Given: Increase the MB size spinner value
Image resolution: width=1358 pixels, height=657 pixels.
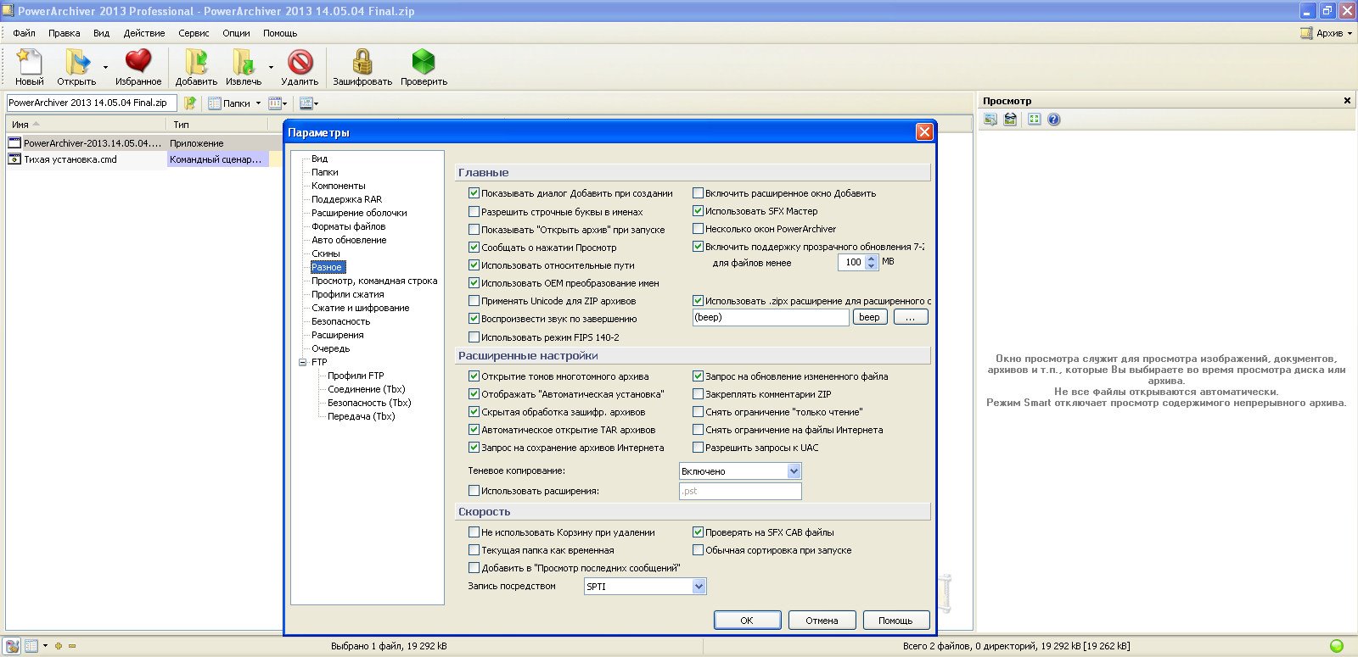Looking at the screenshot, I should (871, 258).
